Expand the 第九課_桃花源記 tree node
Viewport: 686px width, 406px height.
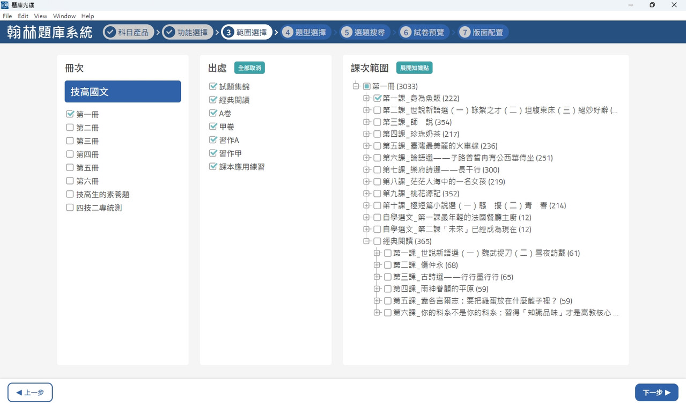[366, 193]
